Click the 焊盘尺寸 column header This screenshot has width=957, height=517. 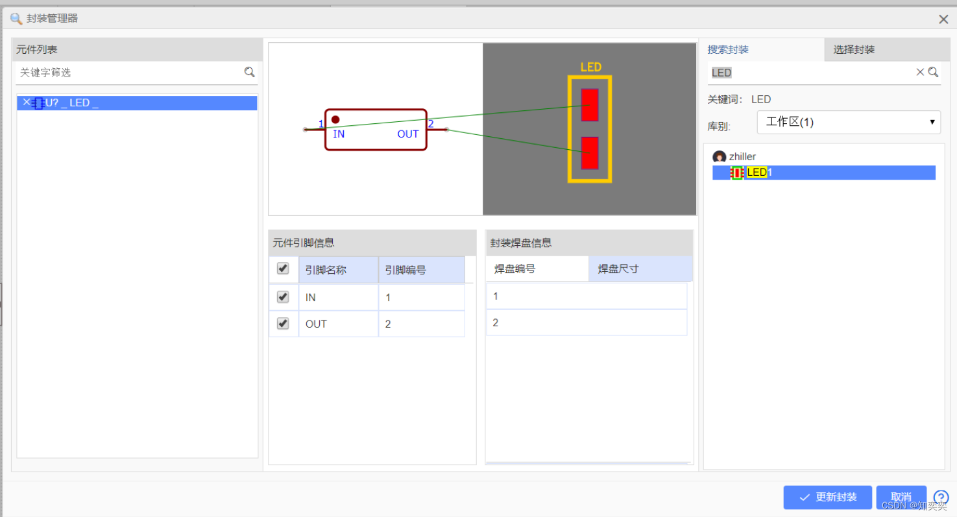point(640,269)
